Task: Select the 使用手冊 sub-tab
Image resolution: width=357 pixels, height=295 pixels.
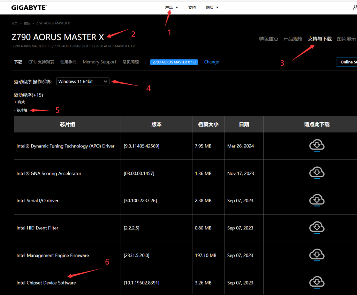Action: tap(68, 62)
